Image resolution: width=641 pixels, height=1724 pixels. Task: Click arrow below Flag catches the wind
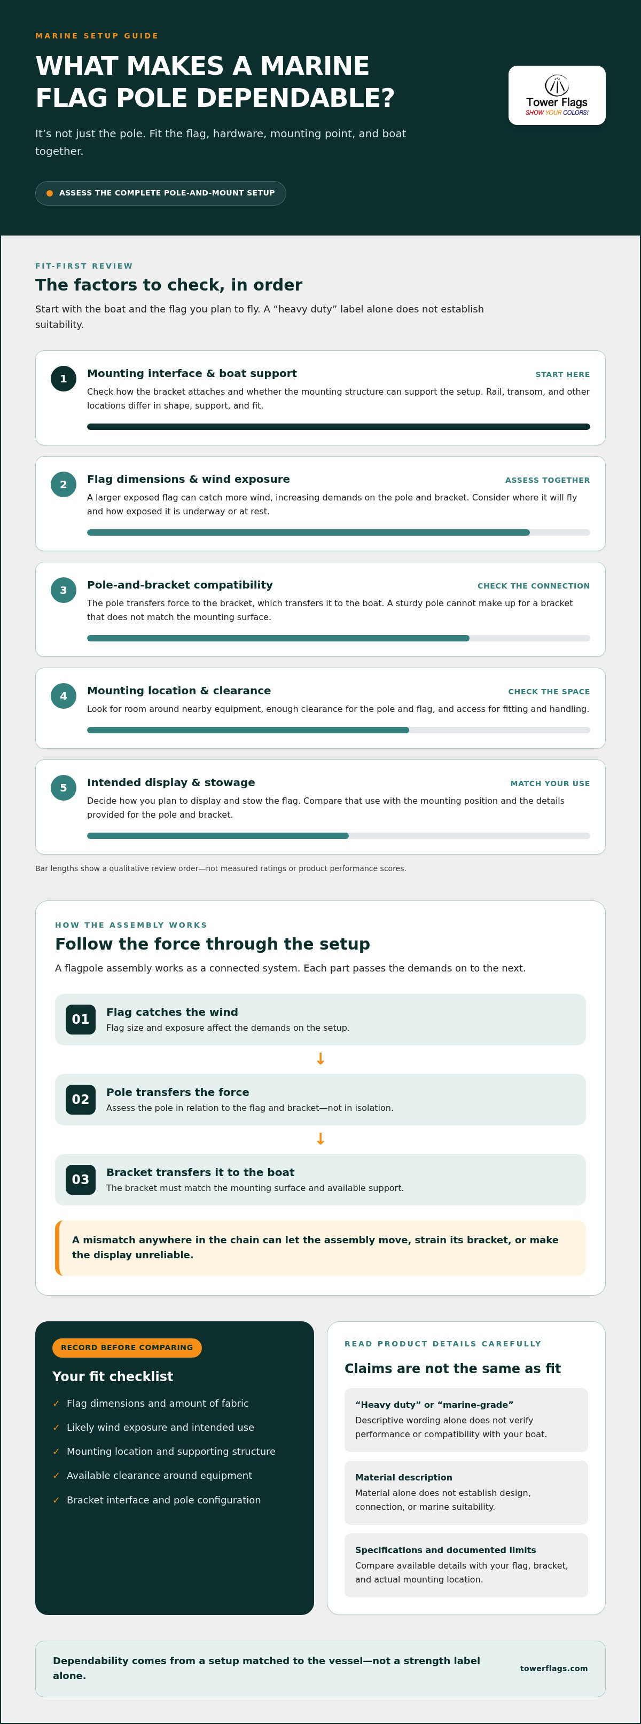coord(320,1059)
